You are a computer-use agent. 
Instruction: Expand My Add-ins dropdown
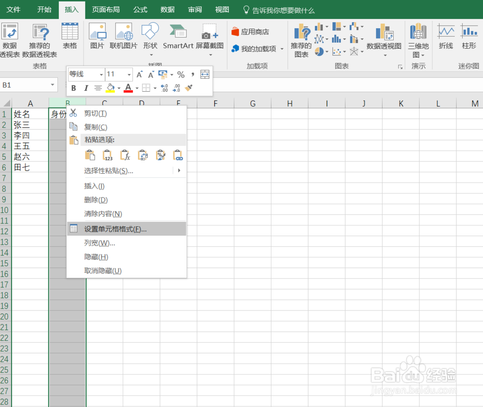pyautogui.click(x=282, y=49)
